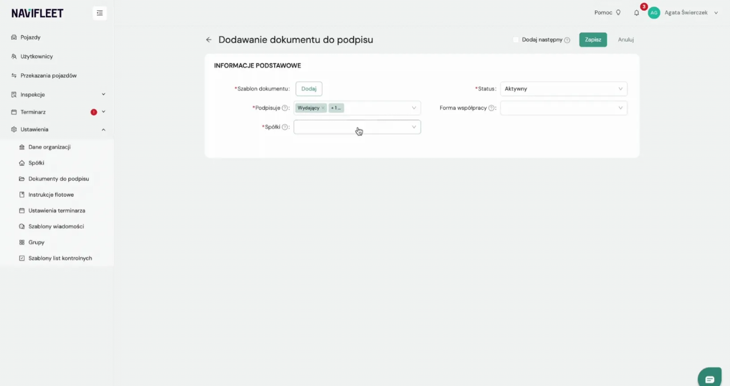
Task: Show help tooltip for Forma współpracy
Action: (491, 108)
